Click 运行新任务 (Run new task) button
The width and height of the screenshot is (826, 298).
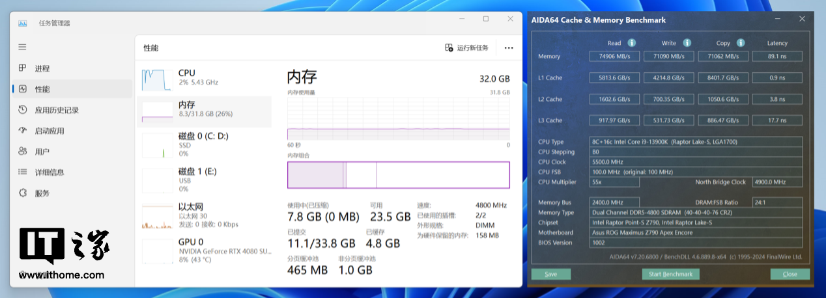tap(466, 47)
